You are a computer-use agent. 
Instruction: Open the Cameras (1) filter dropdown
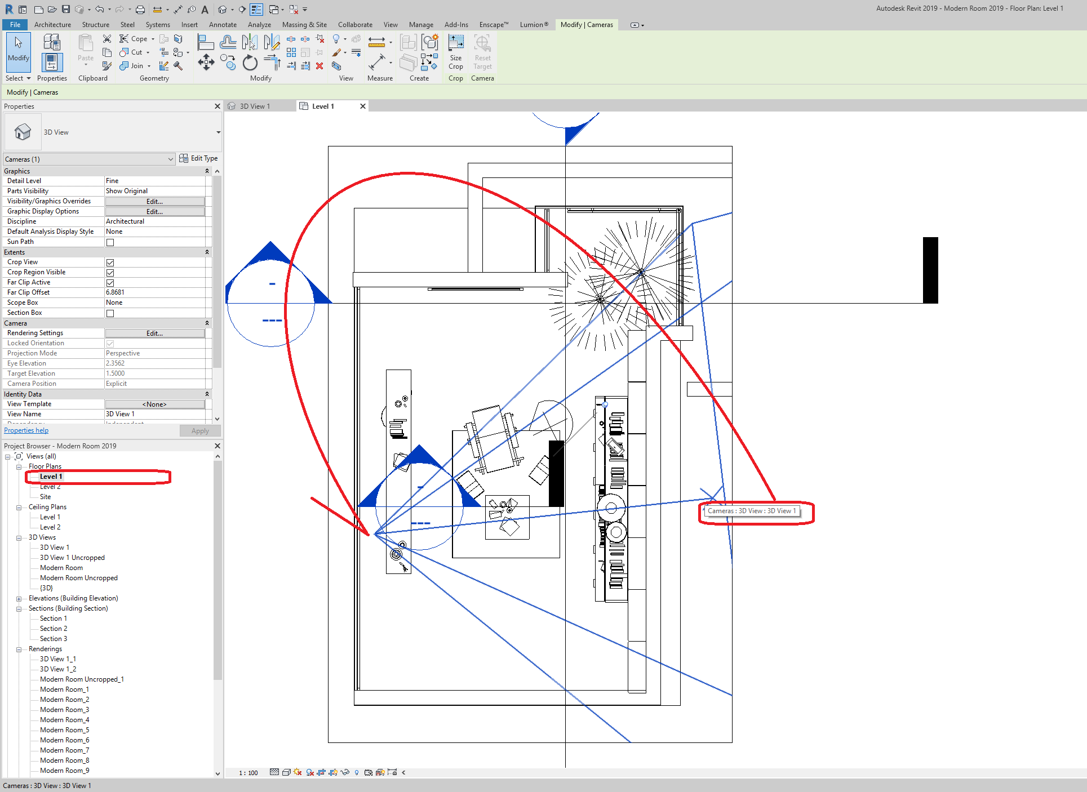[x=90, y=159]
